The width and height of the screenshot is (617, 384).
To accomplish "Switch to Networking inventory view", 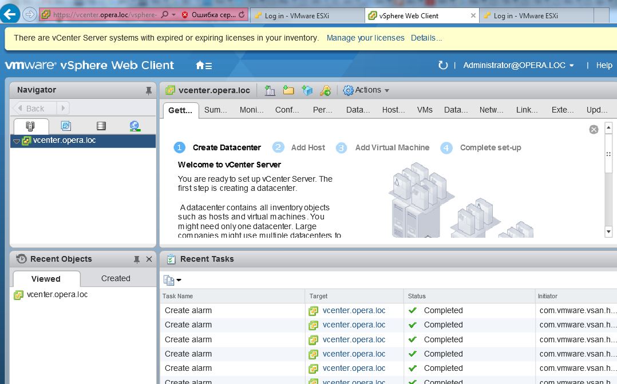I will coord(135,126).
